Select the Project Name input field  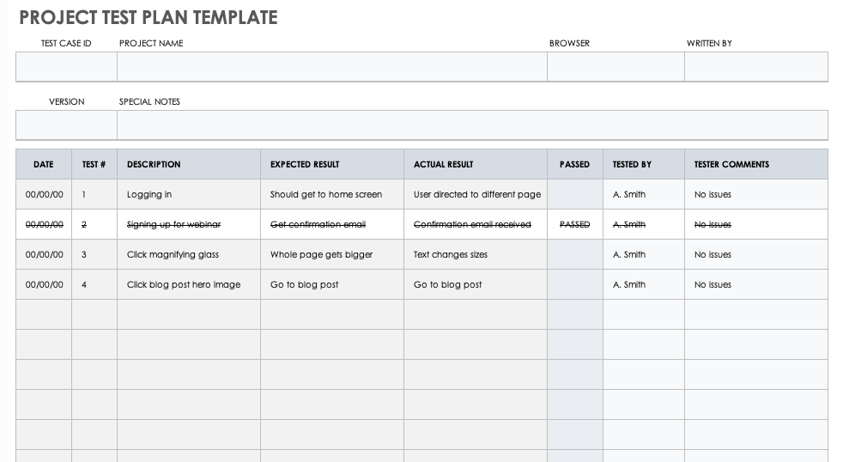tap(331, 67)
